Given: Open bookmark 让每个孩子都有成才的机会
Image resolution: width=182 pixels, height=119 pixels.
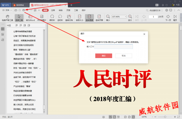Looking at the screenshot, I should tap(25, 36).
